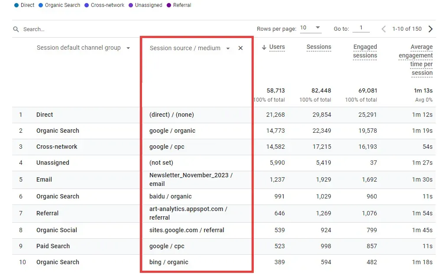The width and height of the screenshot is (446, 275).
Task: Sort the table by Engaged sessions column
Action: [365, 51]
